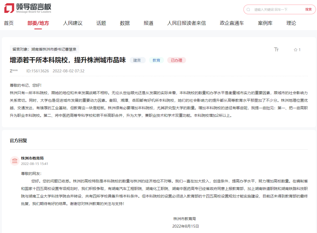
Task: Click the 留言对象 湖南省株洲市委书记 label
Action: coord(45,49)
